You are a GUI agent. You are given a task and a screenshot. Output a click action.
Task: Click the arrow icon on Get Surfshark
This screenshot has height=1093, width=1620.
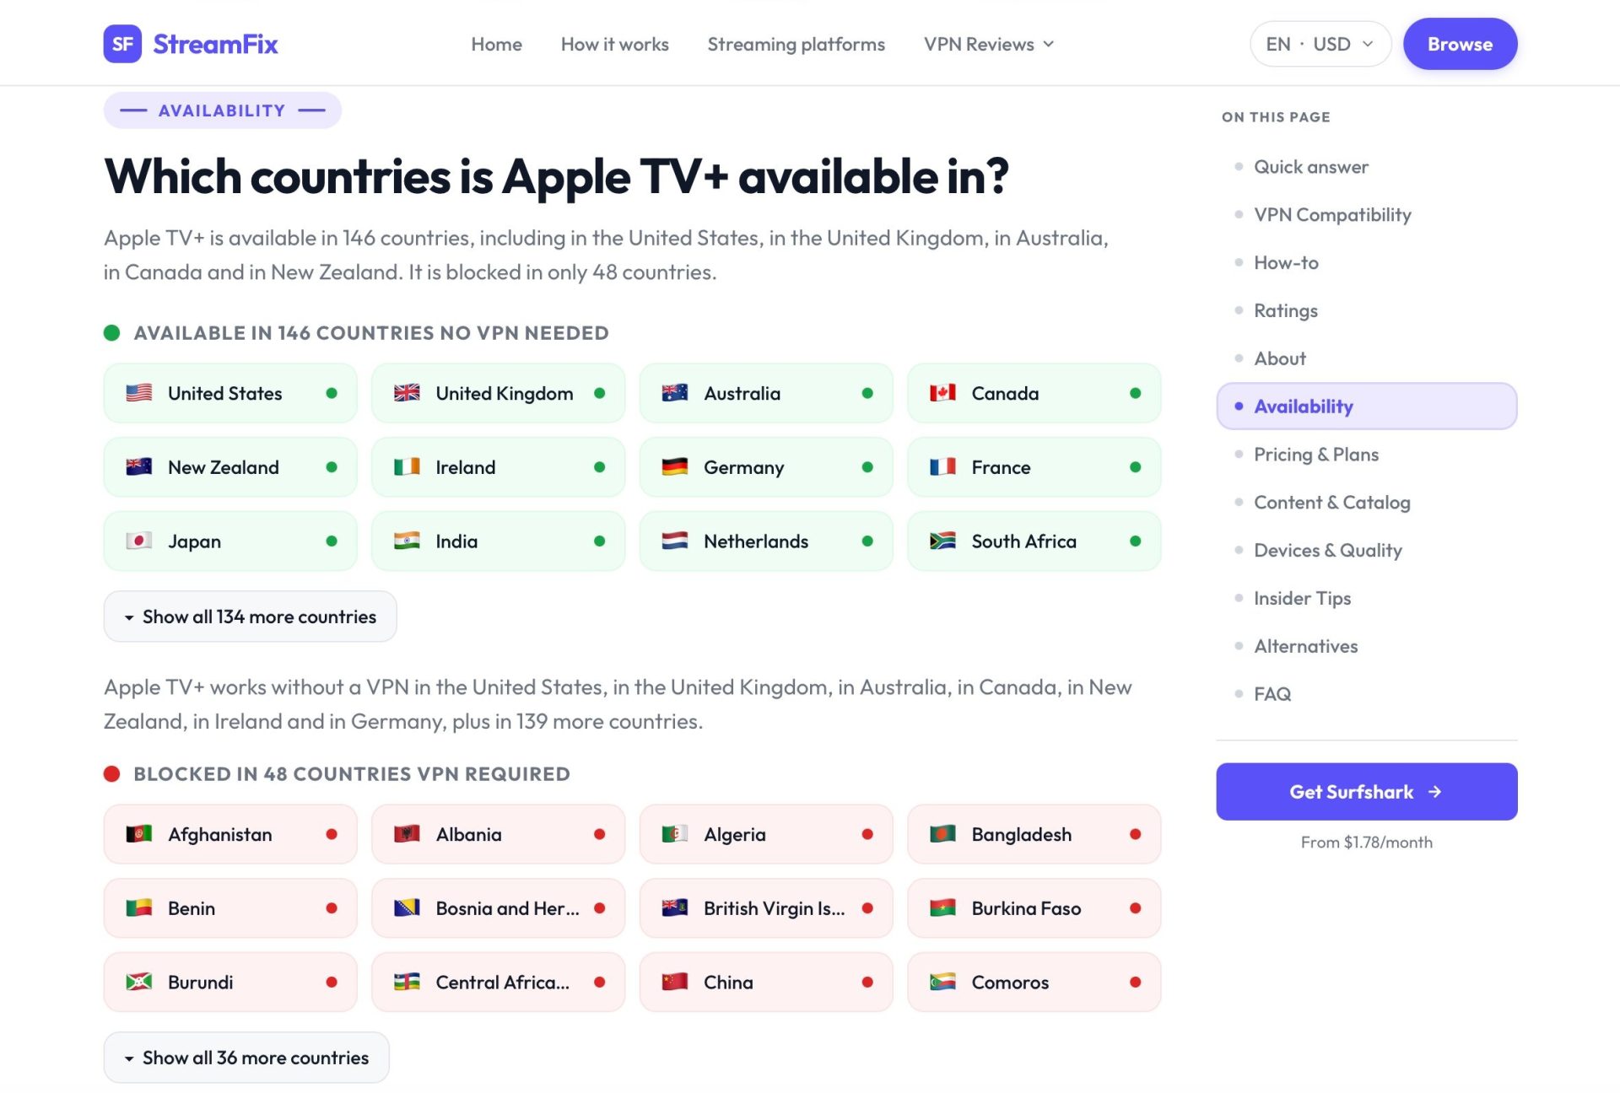1435,792
